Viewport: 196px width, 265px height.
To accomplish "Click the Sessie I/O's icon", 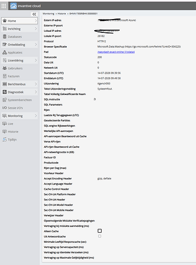I will [x=5, y=108].
